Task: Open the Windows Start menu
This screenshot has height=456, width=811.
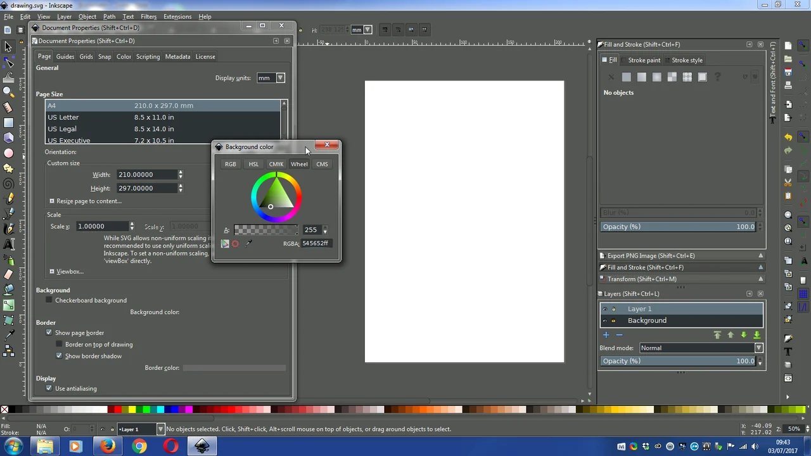Action: coord(13,446)
